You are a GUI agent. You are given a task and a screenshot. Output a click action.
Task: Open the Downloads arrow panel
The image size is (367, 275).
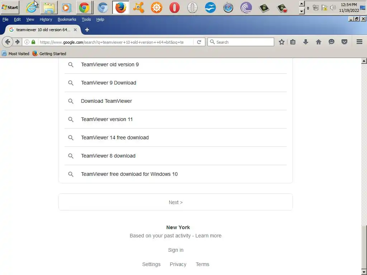click(x=306, y=42)
